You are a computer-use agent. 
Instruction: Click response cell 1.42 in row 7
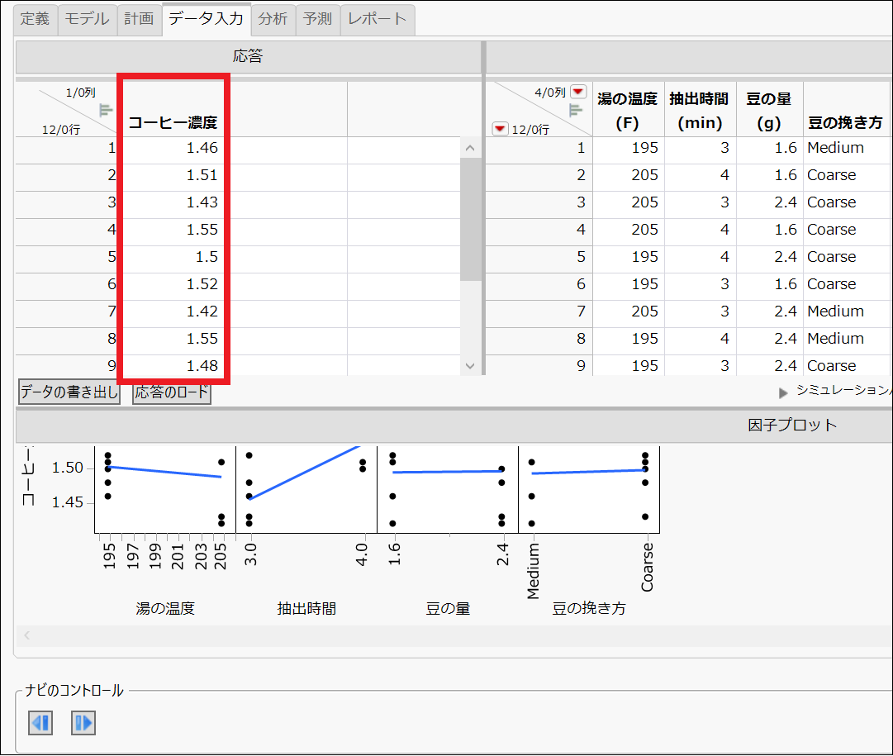tap(173, 311)
